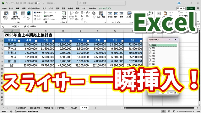Click the Redo arrow in title bar

click(12, 3)
